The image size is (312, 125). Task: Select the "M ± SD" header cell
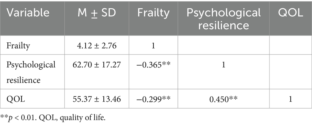pos(96,13)
